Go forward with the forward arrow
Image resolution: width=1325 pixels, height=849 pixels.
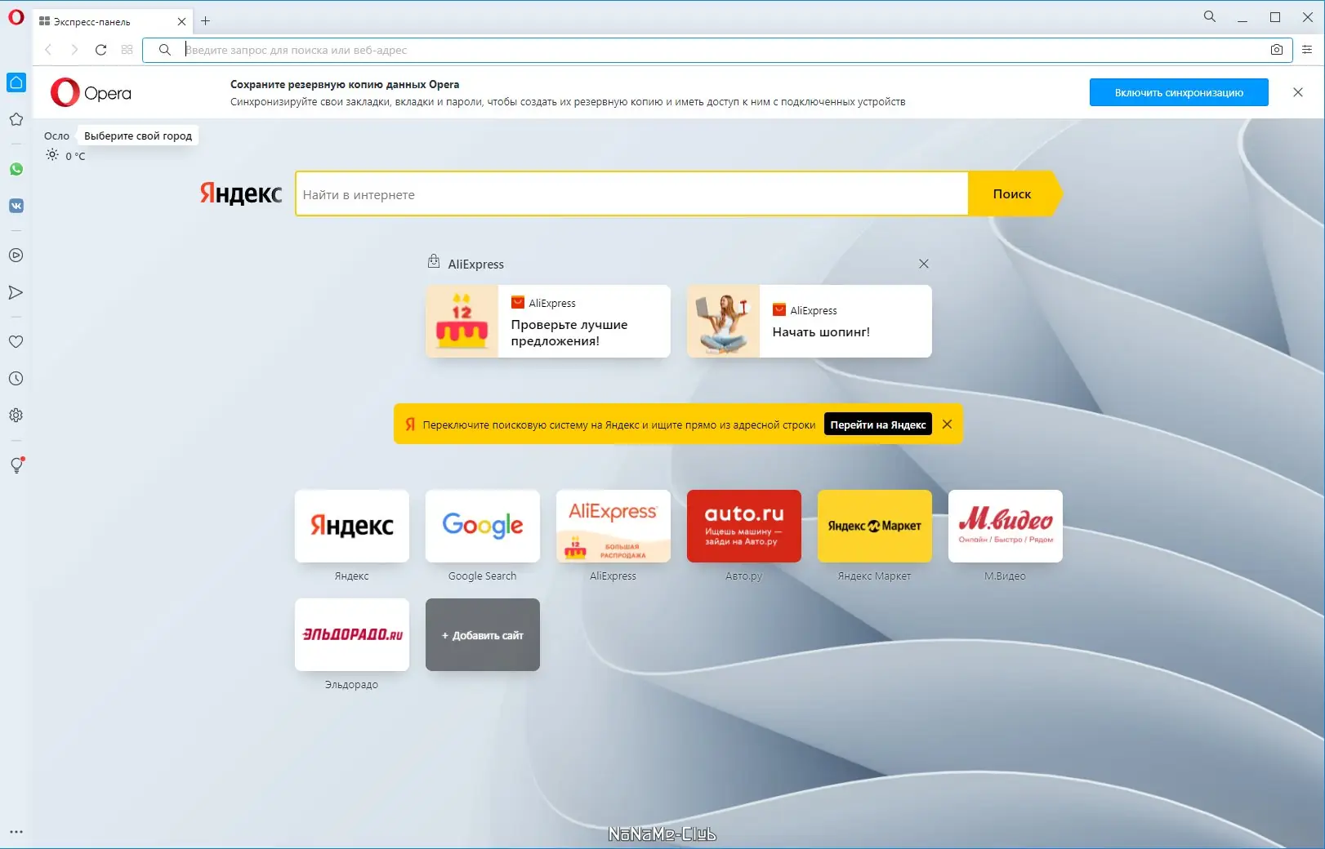coord(74,50)
